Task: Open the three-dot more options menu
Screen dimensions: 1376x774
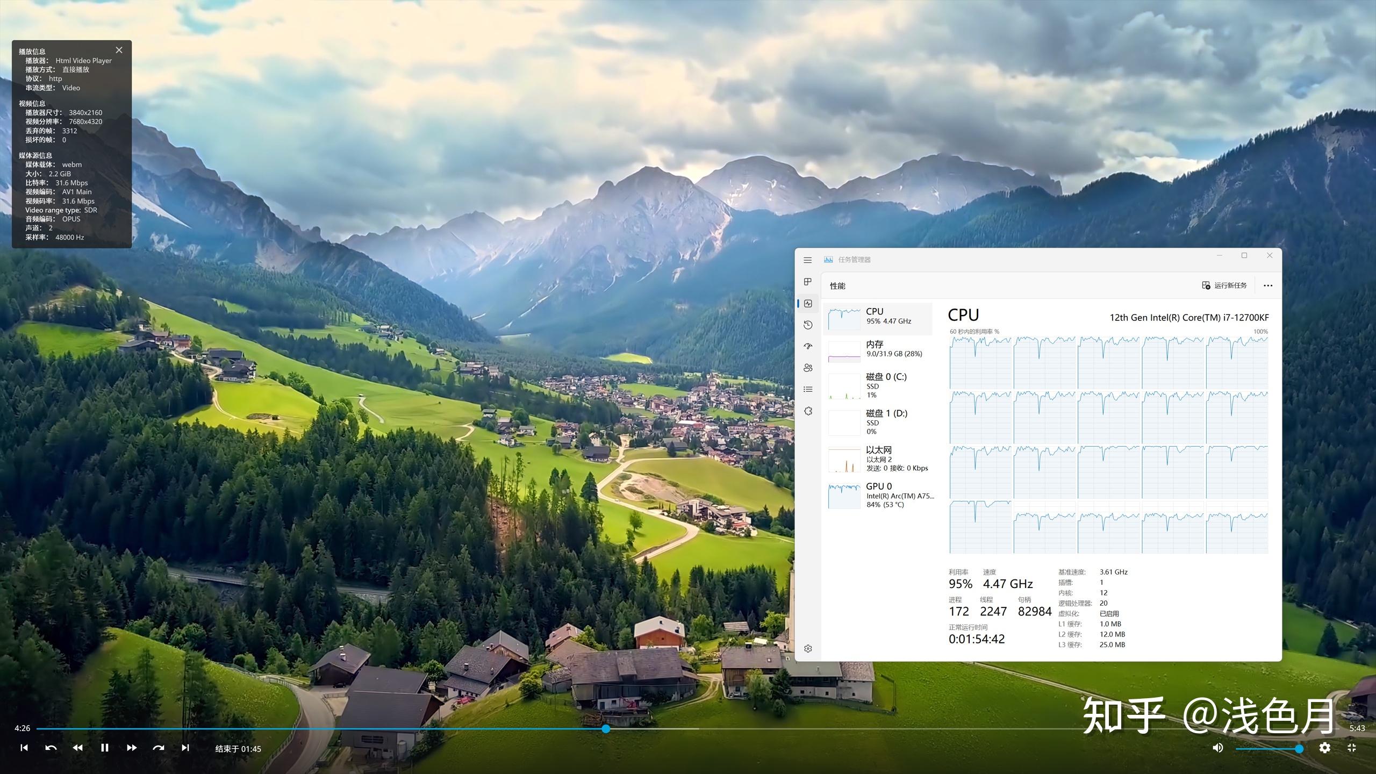Action: 1267,285
